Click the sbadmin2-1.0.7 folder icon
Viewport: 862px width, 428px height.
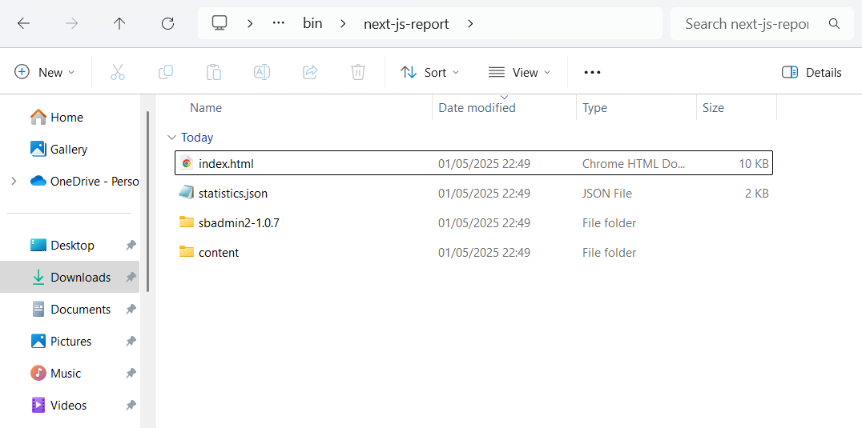[x=187, y=222]
